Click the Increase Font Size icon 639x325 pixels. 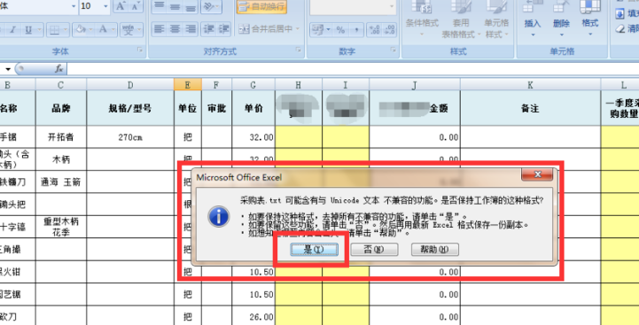(120, 6)
